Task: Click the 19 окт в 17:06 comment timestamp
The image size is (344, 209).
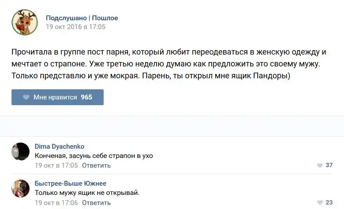Action: click(x=56, y=203)
